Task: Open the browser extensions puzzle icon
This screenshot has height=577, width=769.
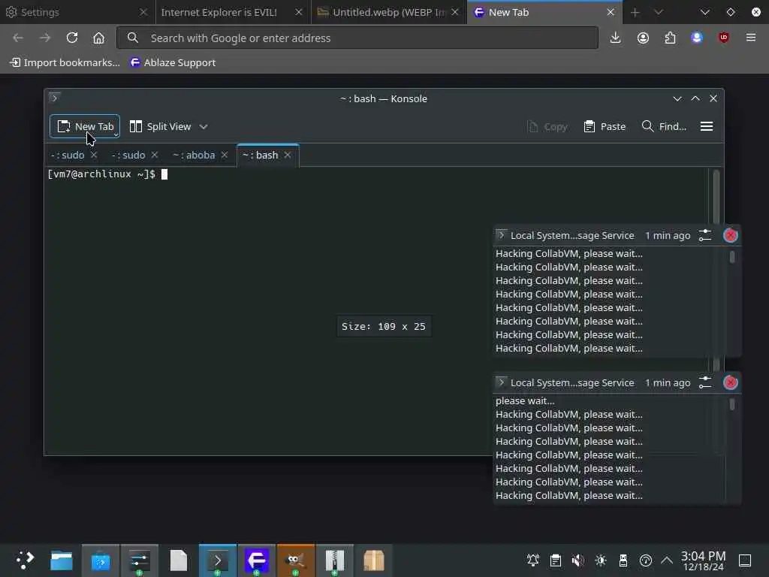Action: coord(670,38)
